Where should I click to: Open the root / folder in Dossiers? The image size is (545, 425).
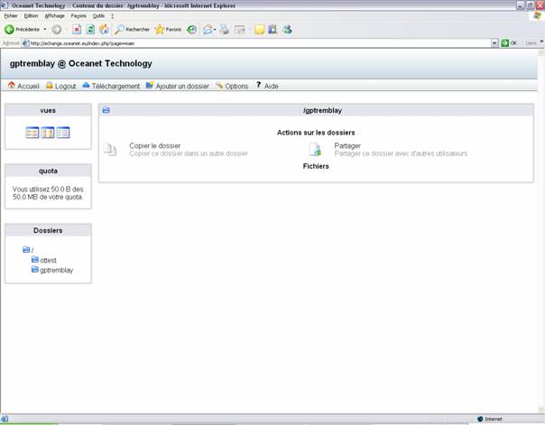[x=28, y=250]
